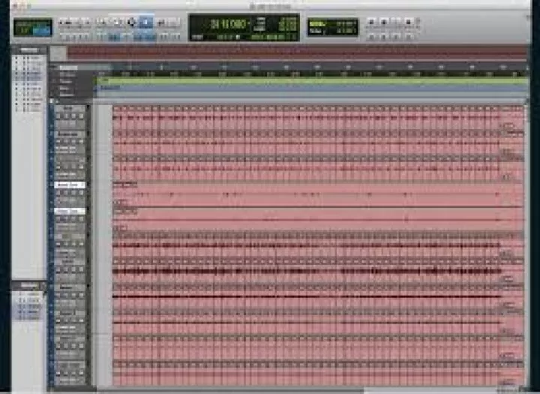The height and width of the screenshot is (394, 540).
Task: Click the main counter time display
Action: coord(229,24)
